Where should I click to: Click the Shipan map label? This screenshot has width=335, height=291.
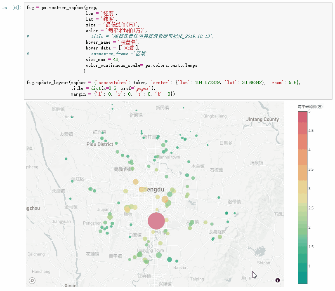coord(264,263)
